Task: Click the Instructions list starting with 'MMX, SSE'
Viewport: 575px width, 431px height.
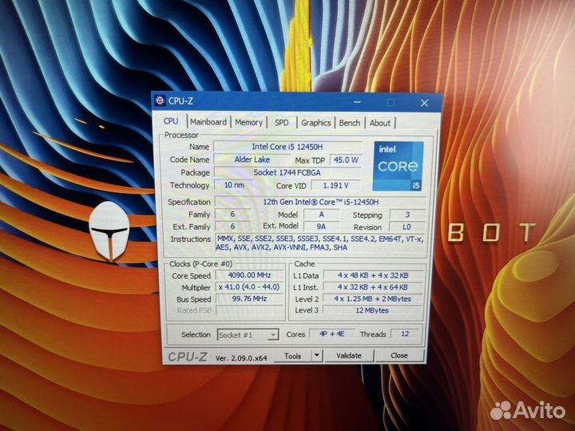Action: [320, 243]
